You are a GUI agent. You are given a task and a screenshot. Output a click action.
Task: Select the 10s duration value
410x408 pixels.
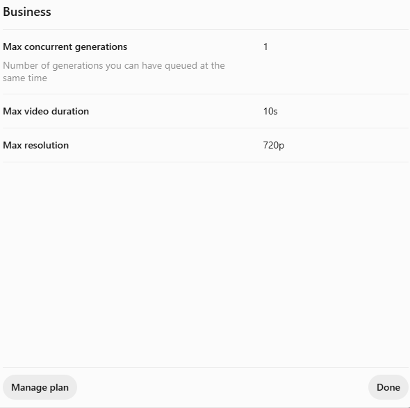tap(270, 111)
